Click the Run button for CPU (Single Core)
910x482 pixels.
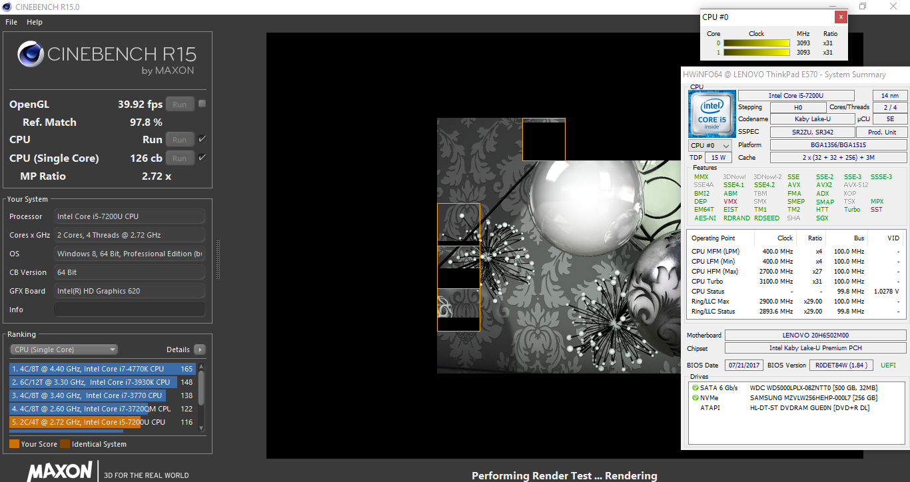coord(180,158)
